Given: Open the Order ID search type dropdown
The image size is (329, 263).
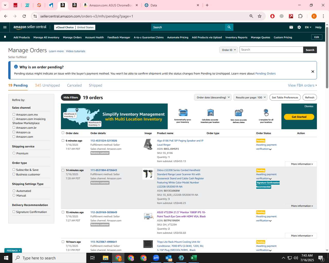Looking at the screenshot, I should [x=229, y=50].
